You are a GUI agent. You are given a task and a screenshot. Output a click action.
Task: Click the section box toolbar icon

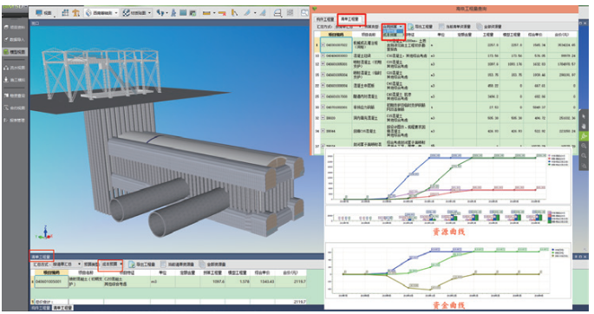tap(277, 13)
